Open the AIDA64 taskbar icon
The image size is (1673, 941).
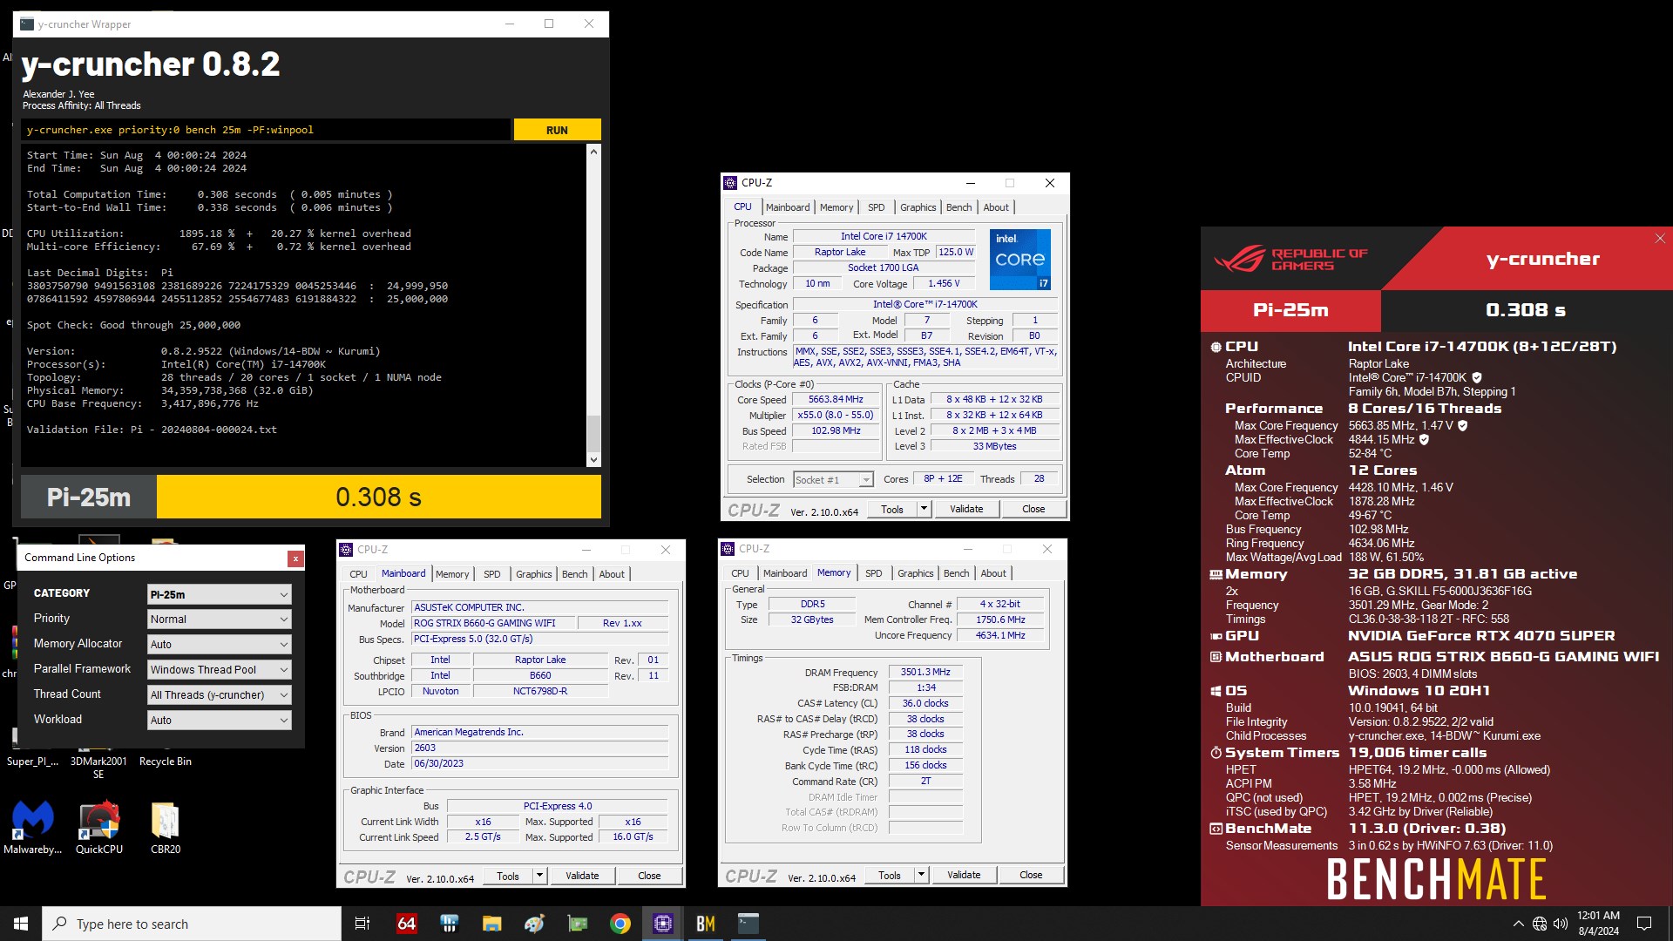407,924
